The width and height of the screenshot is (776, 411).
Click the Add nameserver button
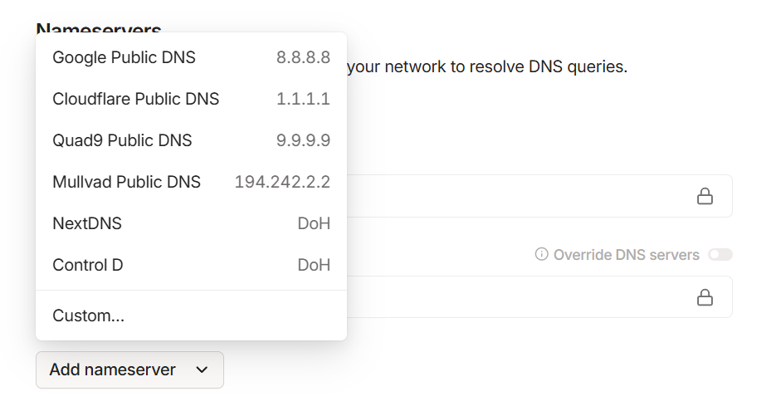(113, 369)
